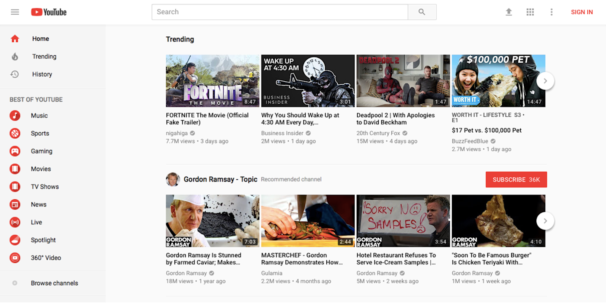
Task: Select History in the sidebar
Action: click(42, 74)
